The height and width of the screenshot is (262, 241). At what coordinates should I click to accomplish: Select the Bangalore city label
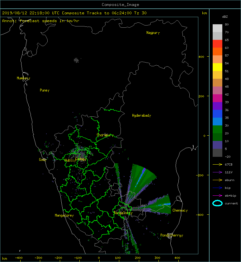coord(122,213)
